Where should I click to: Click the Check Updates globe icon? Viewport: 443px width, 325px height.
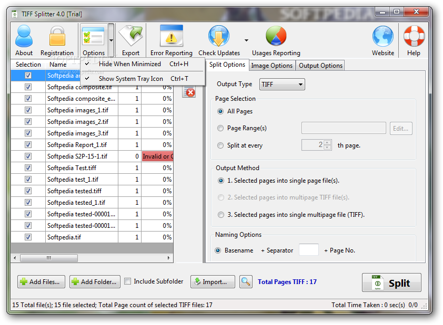(x=219, y=36)
